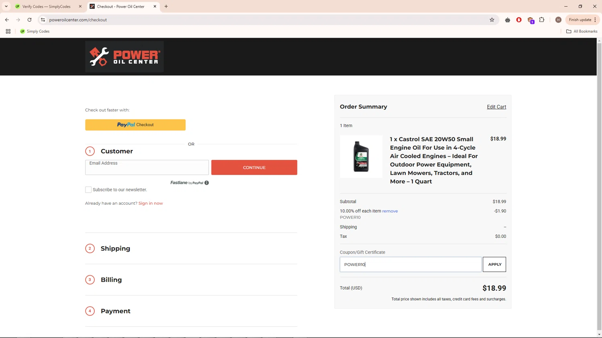Click the Total $18.99 amount
This screenshot has width=602, height=338.
click(494, 288)
